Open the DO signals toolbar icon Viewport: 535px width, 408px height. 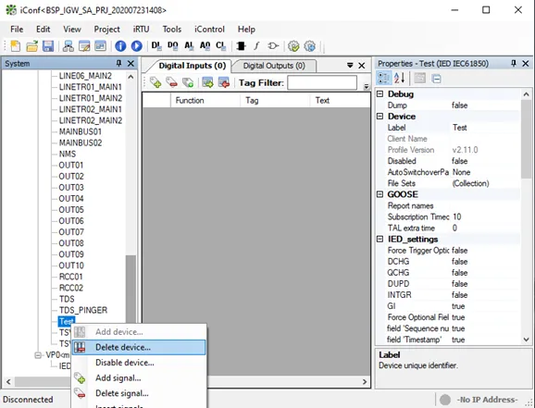[x=173, y=46]
